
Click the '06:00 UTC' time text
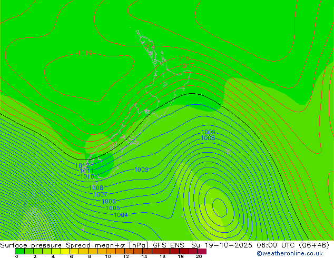(276, 245)
